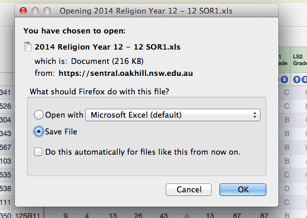Click the cell showing 26 in the bottom row
The width and height of the screenshot is (307, 218).
coord(138,216)
